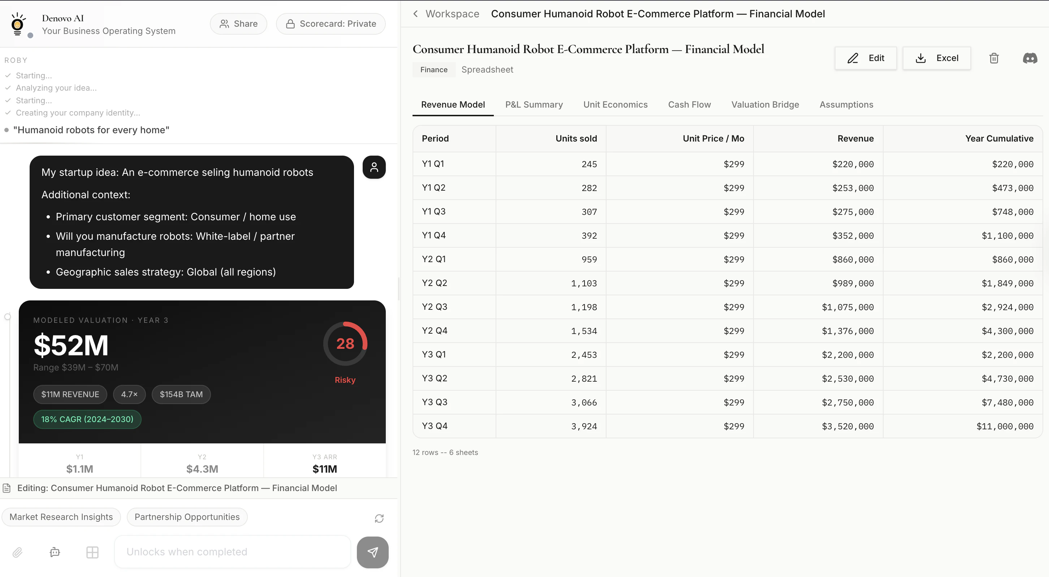Attach a file using the paperclip icon
Viewport: 1049px width, 577px height.
[17, 552]
